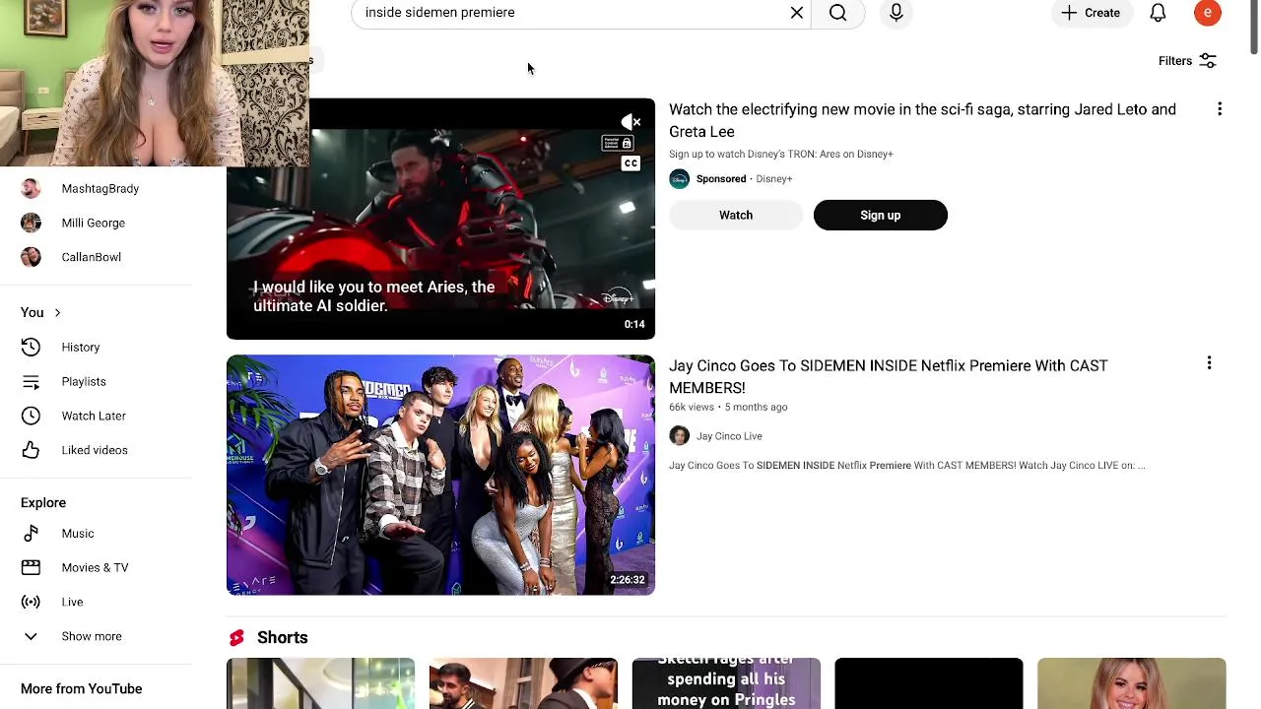The width and height of the screenshot is (1261, 709).
Task: Click the Watch Later clock icon
Action: pos(31,416)
